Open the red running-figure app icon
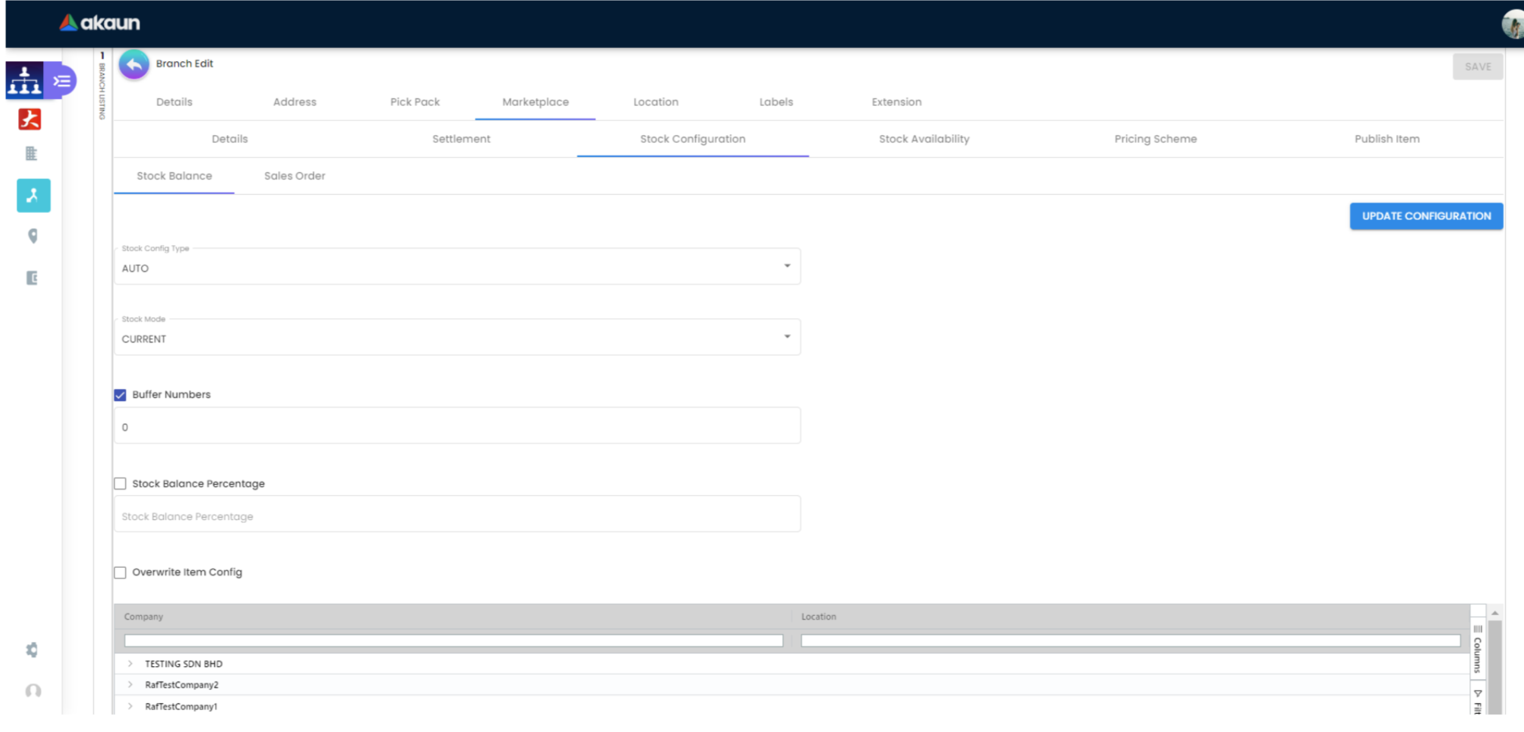Image resolution: width=1524 pixels, height=732 pixels. pyautogui.click(x=30, y=119)
